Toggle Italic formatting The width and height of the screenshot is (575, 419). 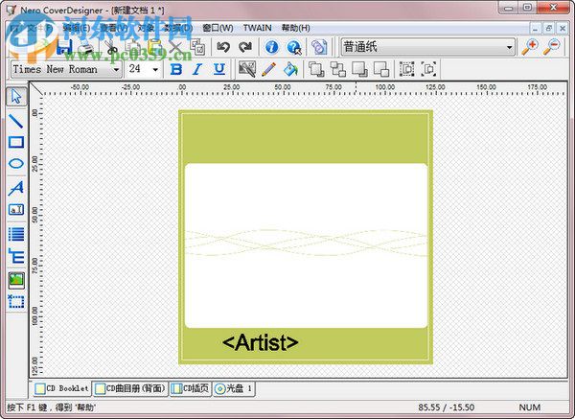point(197,69)
